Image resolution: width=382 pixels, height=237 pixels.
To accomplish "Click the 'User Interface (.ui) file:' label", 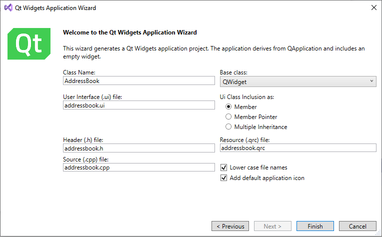I will [92, 97].
